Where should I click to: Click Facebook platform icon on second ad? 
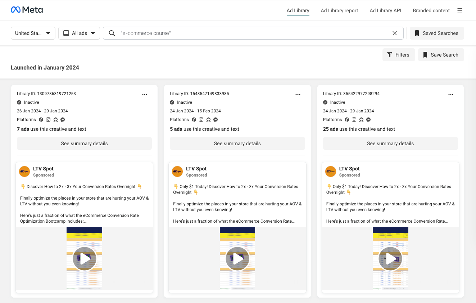point(194,120)
